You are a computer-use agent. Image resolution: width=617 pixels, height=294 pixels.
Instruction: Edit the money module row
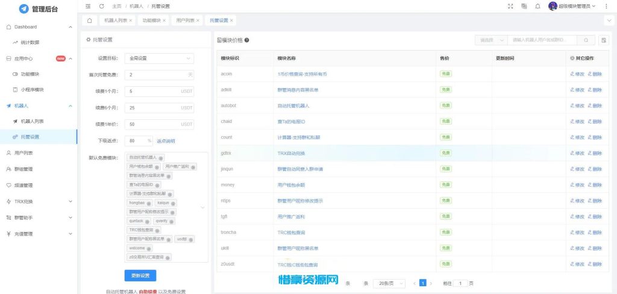[577, 185]
